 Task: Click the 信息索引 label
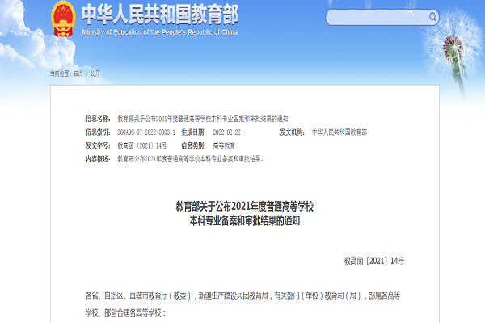click(x=98, y=132)
